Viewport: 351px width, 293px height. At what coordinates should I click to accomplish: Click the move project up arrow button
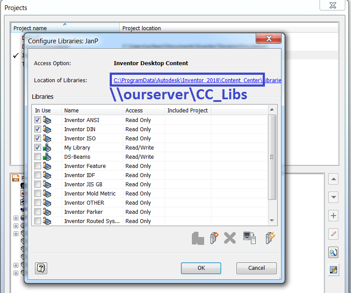click(334, 179)
